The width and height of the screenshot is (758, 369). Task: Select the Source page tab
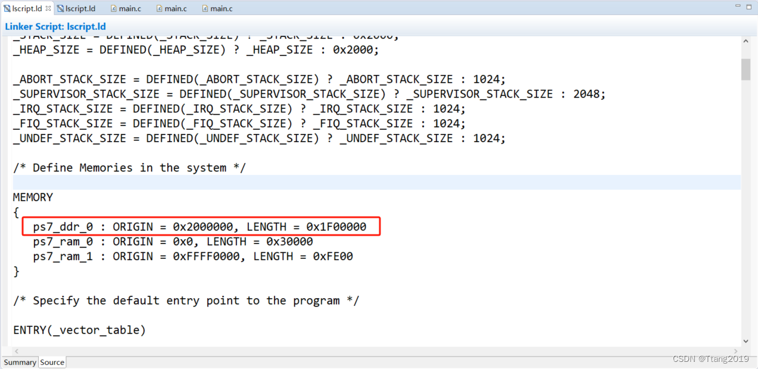coord(52,362)
